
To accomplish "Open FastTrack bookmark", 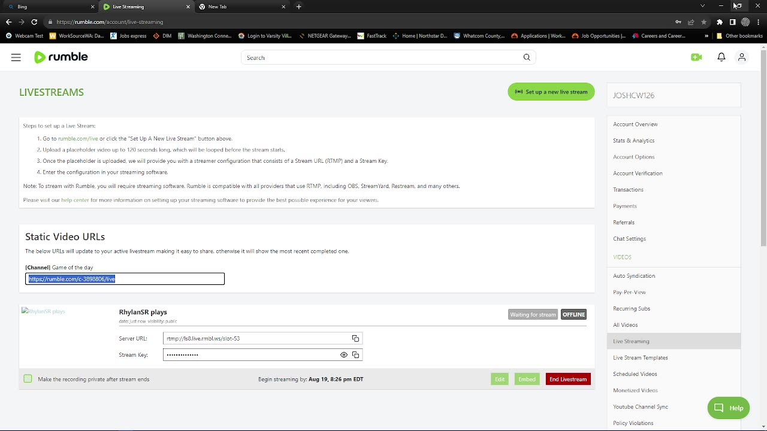I will (372, 36).
